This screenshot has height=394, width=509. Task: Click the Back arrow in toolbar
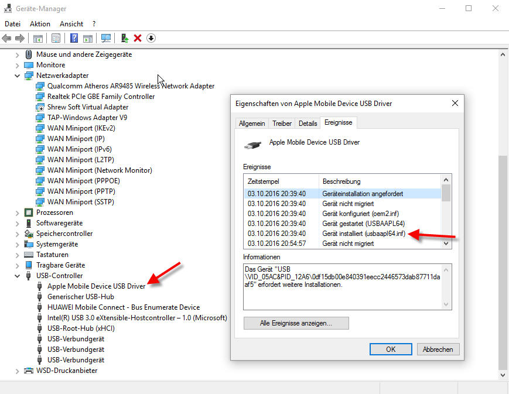click(7, 38)
